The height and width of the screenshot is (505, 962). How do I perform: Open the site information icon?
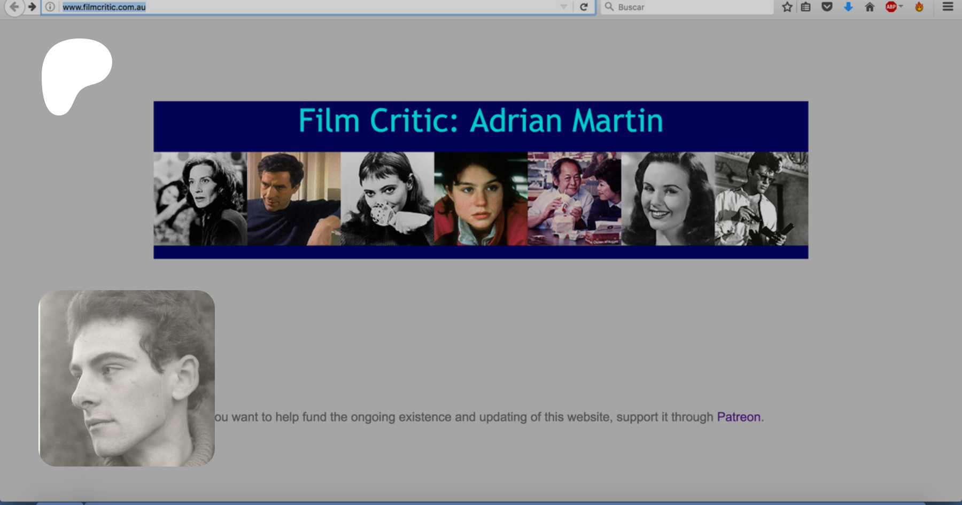[x=50, y=7]
